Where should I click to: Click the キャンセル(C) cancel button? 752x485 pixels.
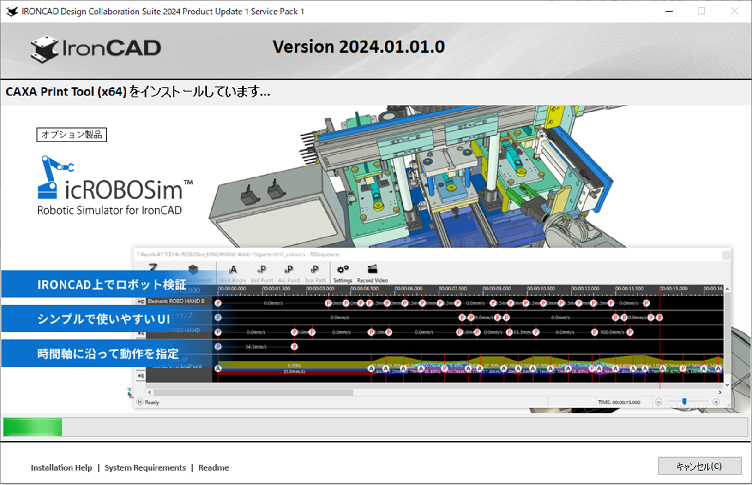tap(699, 466)
